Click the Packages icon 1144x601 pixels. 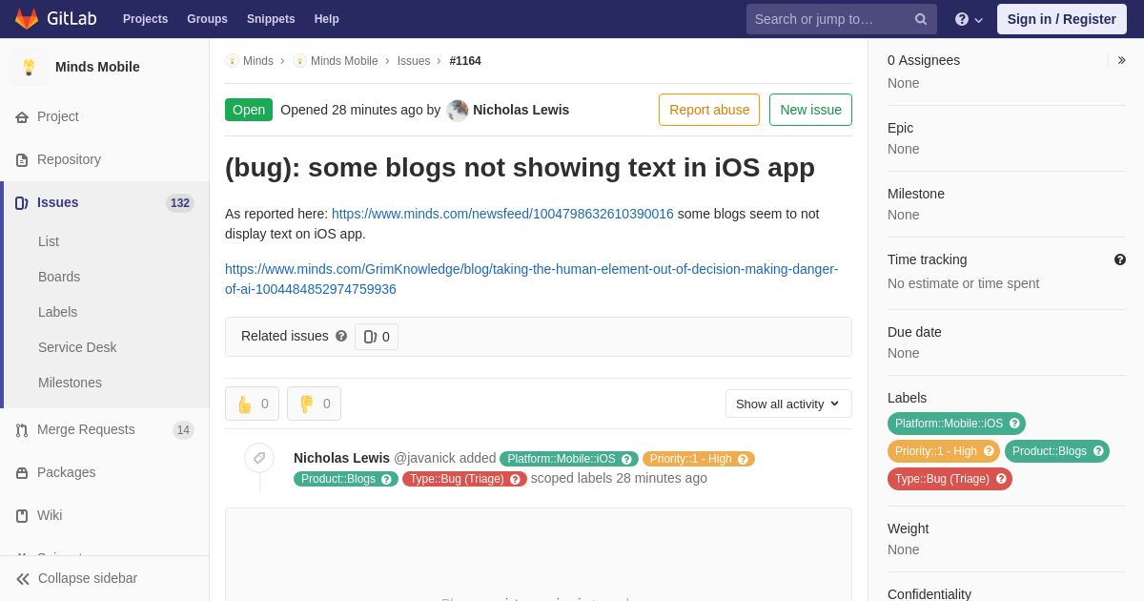click(x=22, y=473)
